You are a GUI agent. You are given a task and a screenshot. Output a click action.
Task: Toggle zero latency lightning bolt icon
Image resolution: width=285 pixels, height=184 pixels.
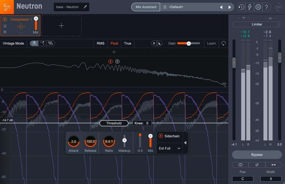coord(250,7)
